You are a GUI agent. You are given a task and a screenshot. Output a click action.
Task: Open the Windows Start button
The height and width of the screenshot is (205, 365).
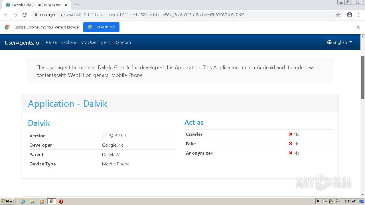(8, 201)
